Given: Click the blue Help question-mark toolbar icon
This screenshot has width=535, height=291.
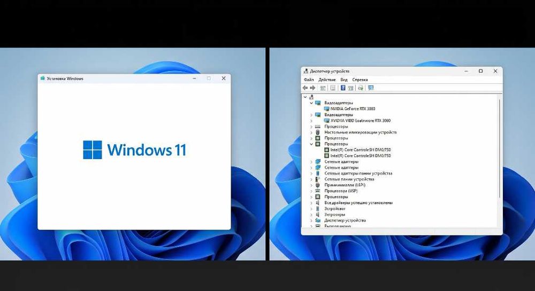Looking at the screenshot, I should [x=343, y=88].
